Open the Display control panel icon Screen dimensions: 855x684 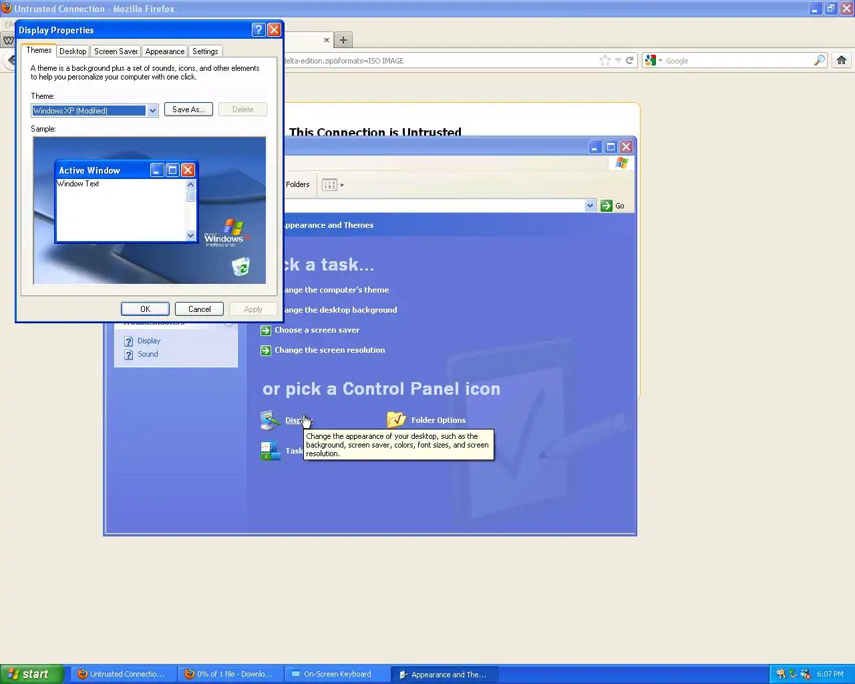coord(270,420)
